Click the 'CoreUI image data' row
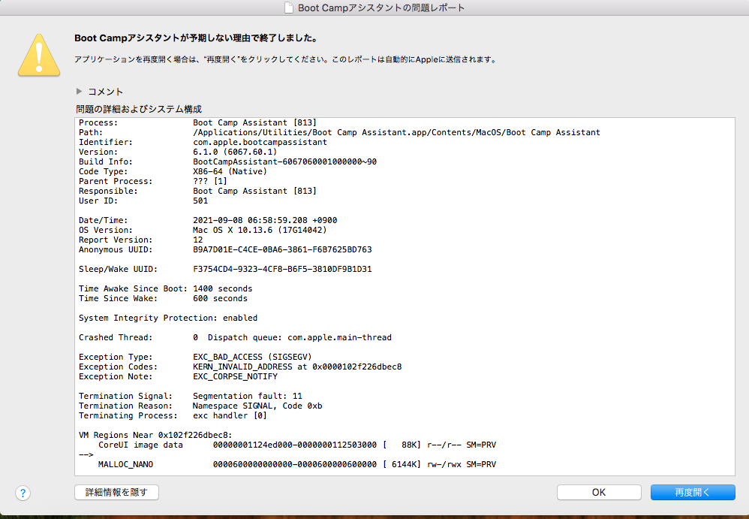The image size is (749, 519). point(297,445)
